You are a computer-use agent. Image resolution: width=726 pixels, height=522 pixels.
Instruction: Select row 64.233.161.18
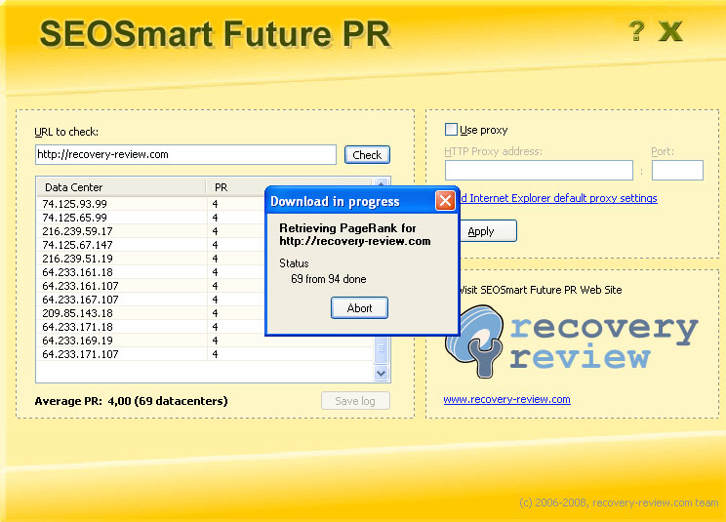(150, 272)
